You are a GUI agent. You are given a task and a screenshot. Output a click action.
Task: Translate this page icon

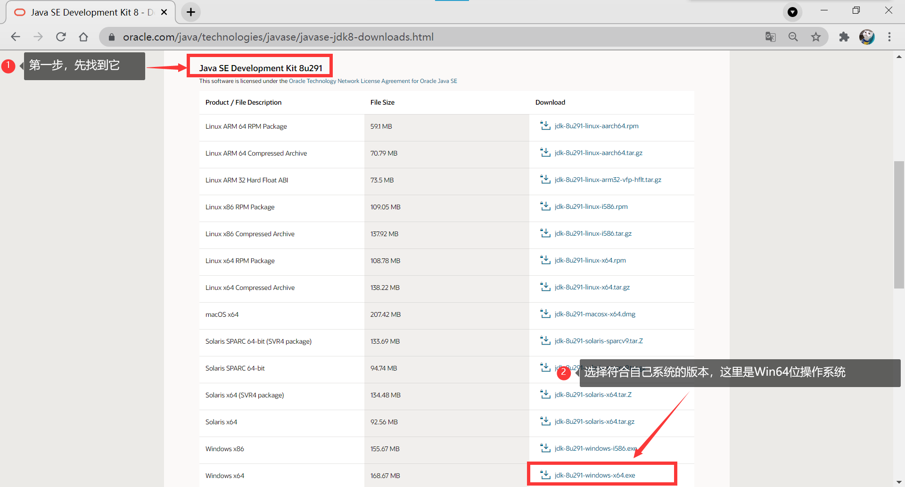[x=771, y=37]
